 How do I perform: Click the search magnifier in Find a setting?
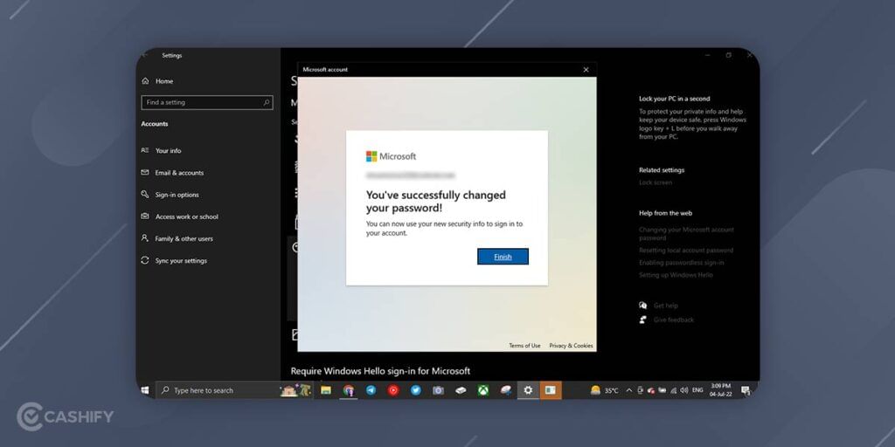pos(266,103)
